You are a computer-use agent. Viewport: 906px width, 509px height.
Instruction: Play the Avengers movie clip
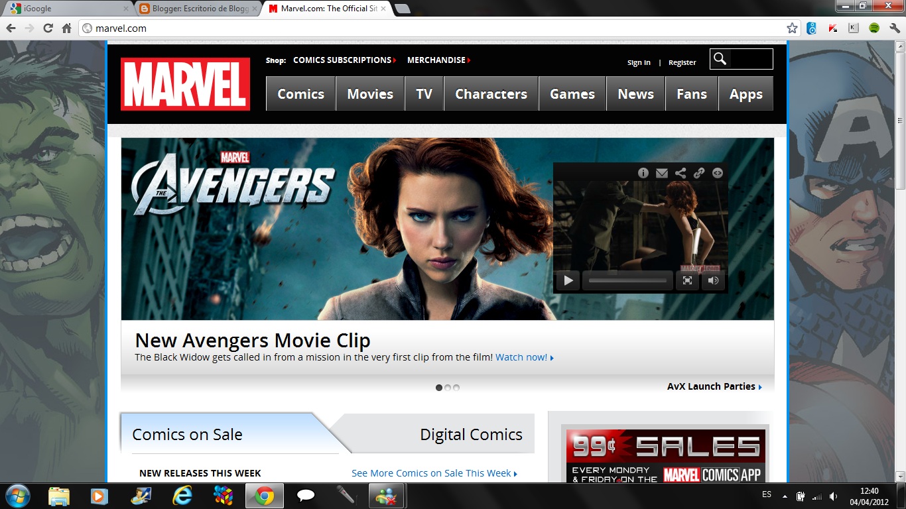click(567, 280)
